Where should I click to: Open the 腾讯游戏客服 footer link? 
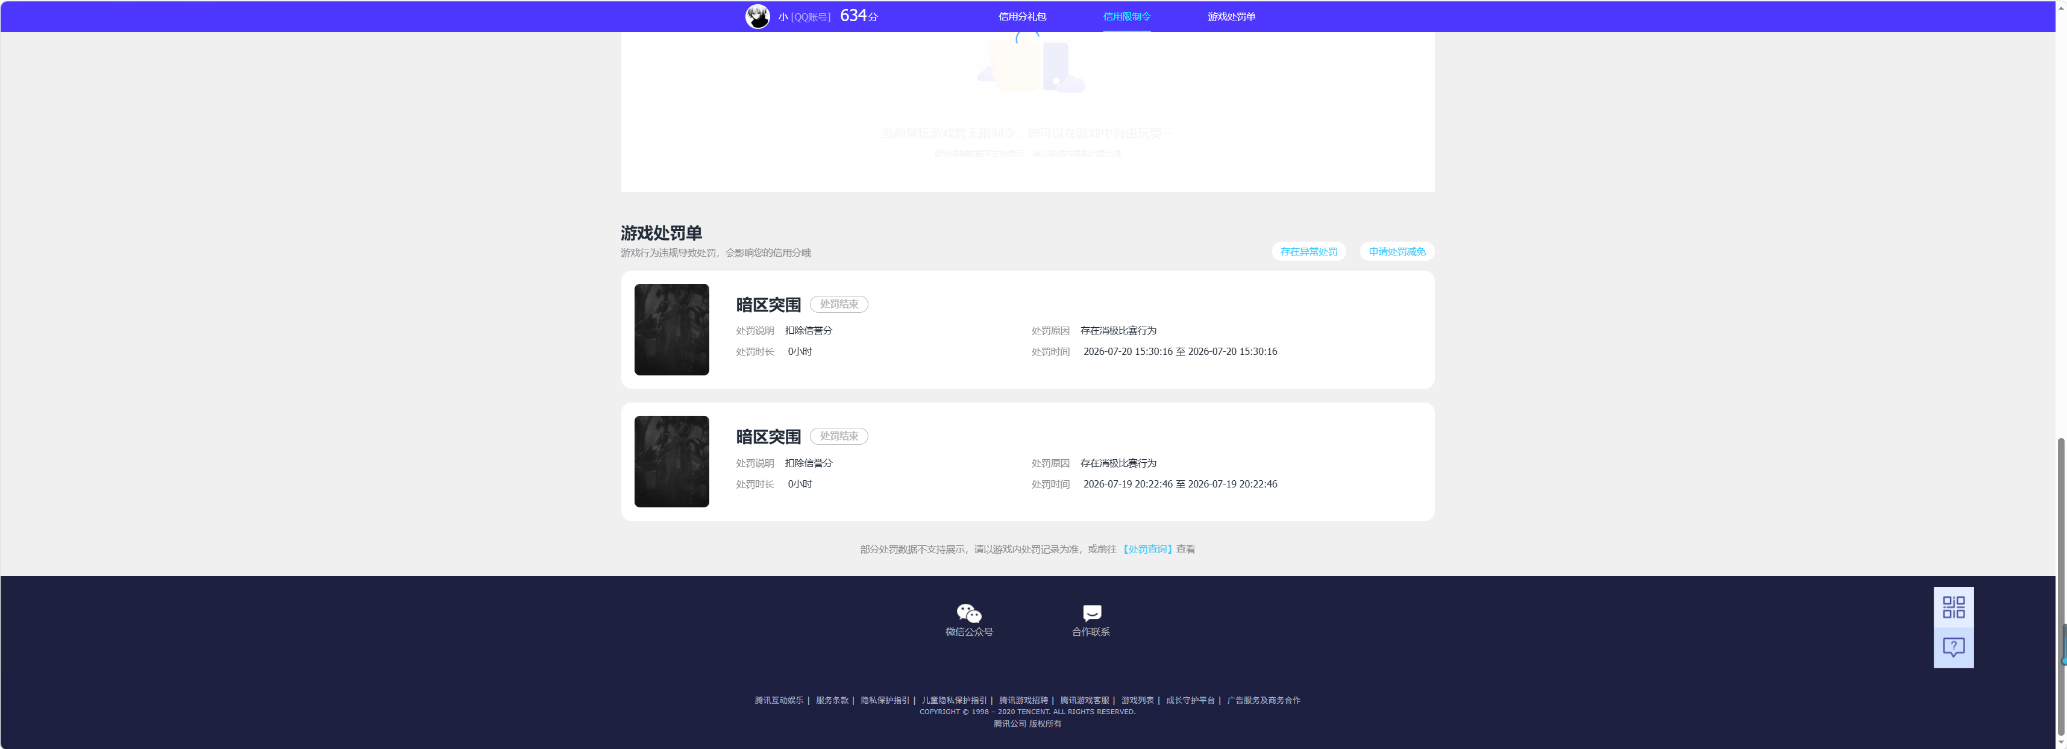point(1084,700)
